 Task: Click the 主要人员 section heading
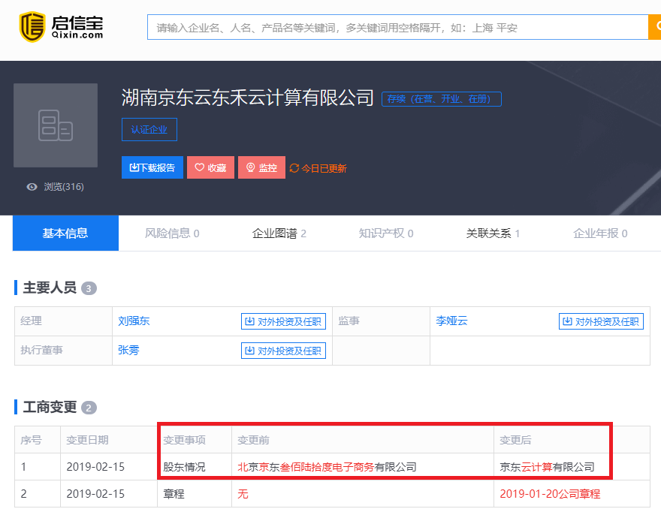[x=50, y=288]
